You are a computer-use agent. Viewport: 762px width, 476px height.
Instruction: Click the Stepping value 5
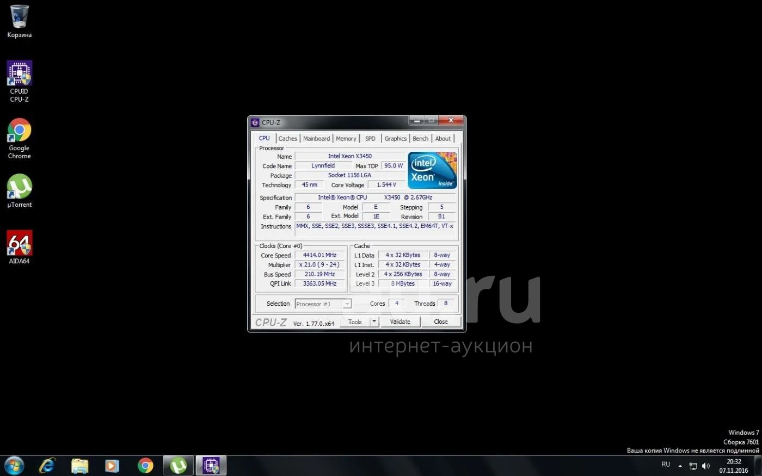[441, 207]
